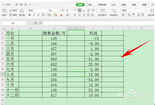Open the number format dropdown 常规

tap(133, 10)
